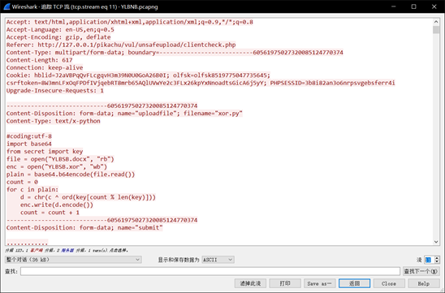The image size is (445, 293).
Task: Click the packet count status text
Action: click(67, 251)
